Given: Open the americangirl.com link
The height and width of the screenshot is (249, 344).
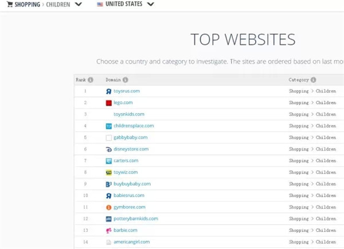Looking at the screenshot, I should pyautogui.click(x=131, y=242).
